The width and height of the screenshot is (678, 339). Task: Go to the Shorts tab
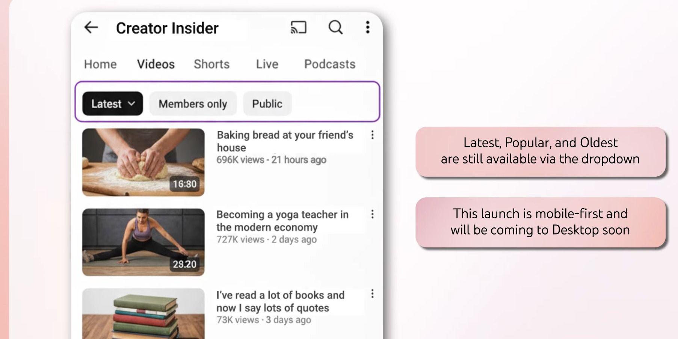[x=211, y=64]
